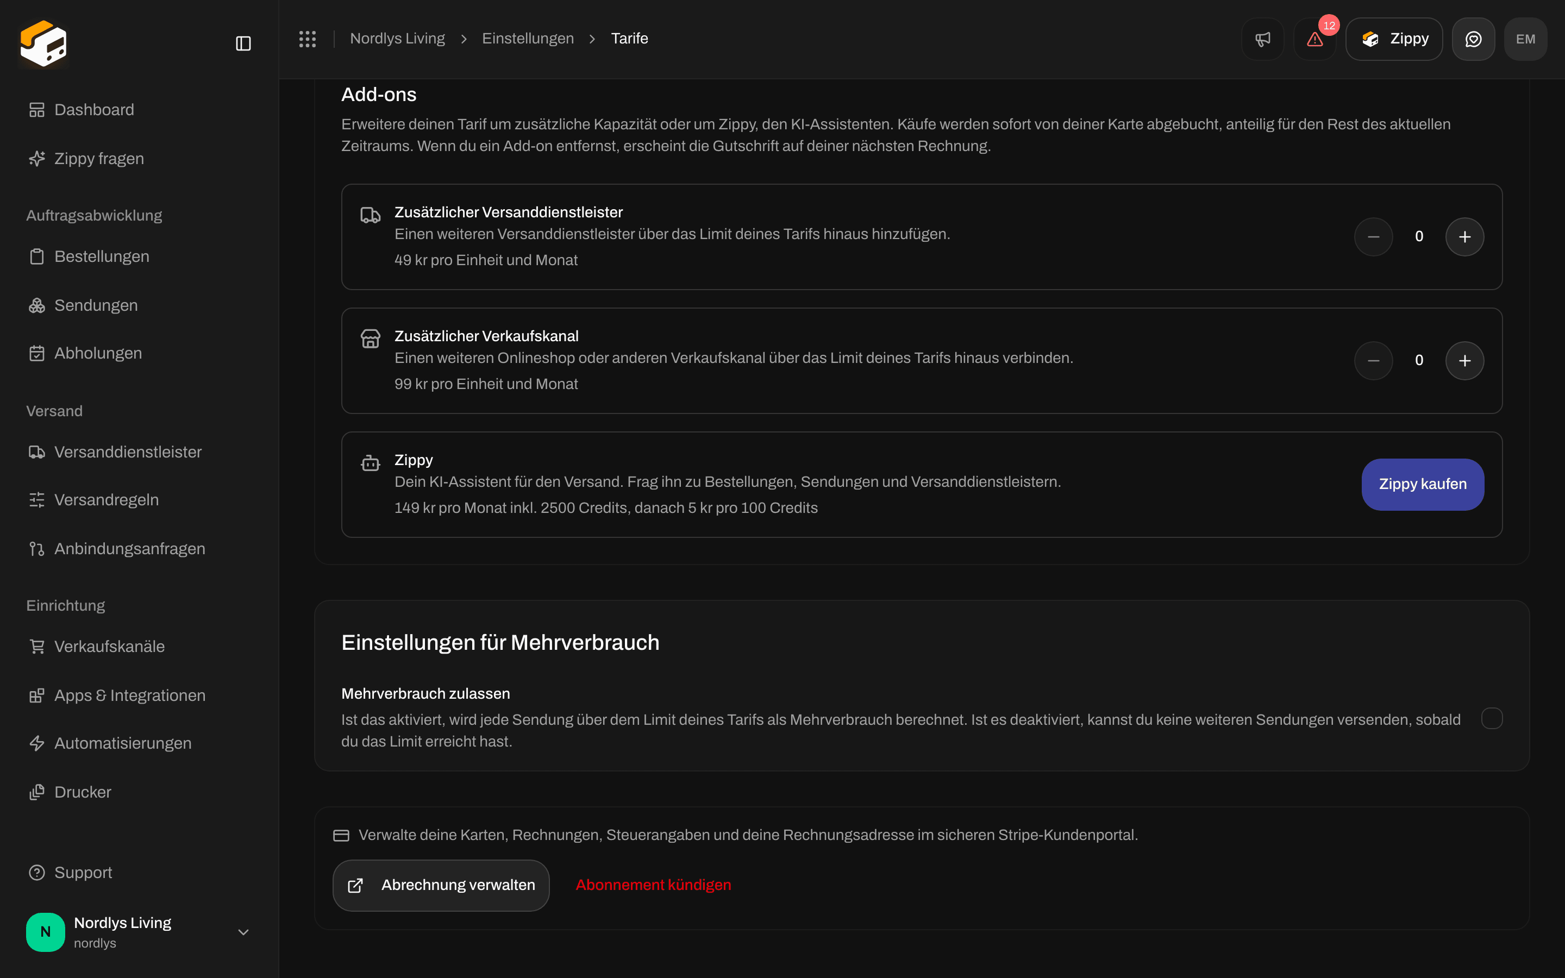The height and width of the screenshot is (978, 1565).
Task: Open Anbindungsanfragen in sidebar
Action: click(139, 549)
